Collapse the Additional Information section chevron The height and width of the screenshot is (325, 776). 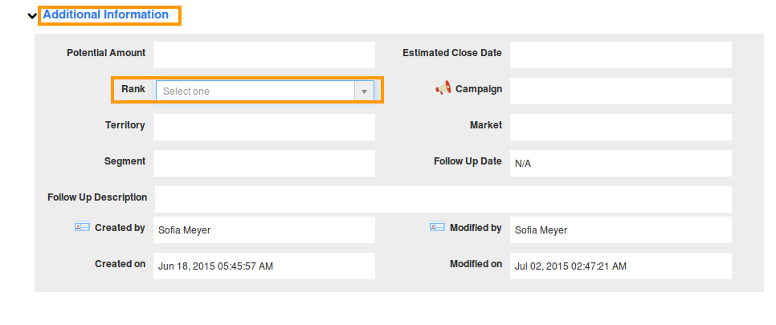[x=32, y=16]
